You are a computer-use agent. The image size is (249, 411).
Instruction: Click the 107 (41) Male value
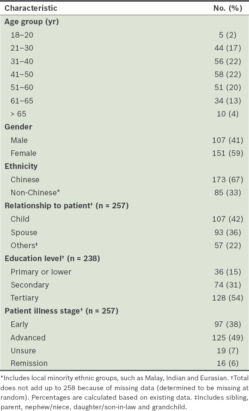coord(227,140)
